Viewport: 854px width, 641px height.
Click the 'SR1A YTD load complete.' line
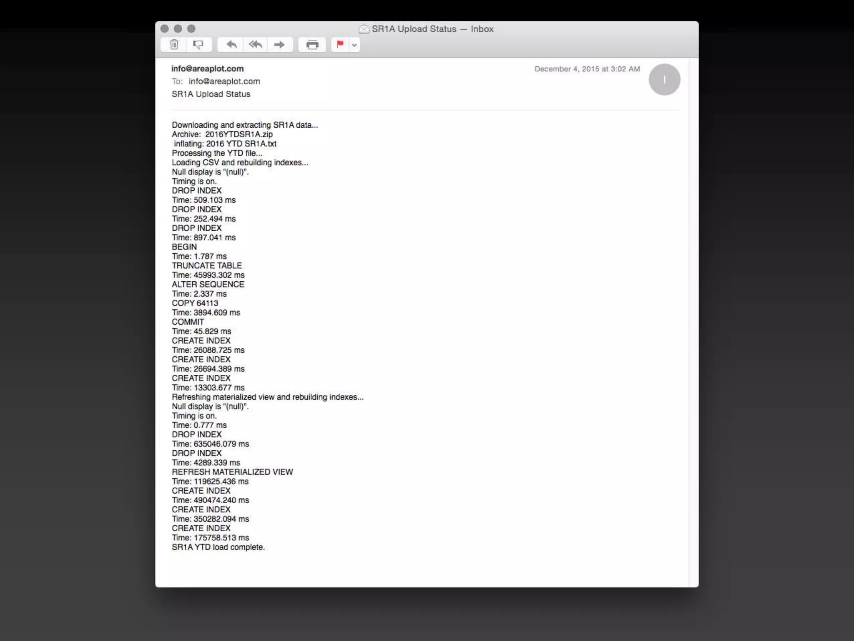(218, 547)
